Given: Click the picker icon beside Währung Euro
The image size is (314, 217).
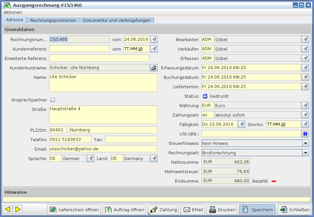Looking at the screenshot, I should (x=305, y=105).
